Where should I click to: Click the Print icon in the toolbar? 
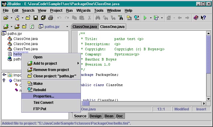click(x=50, y=18)
